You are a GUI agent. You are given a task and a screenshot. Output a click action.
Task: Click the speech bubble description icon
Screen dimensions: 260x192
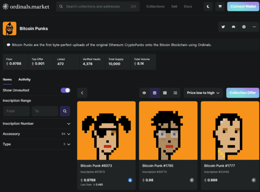tap(8, 45)
